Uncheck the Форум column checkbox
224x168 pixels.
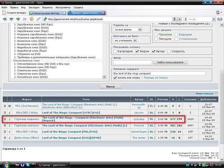tap(137, 51)
